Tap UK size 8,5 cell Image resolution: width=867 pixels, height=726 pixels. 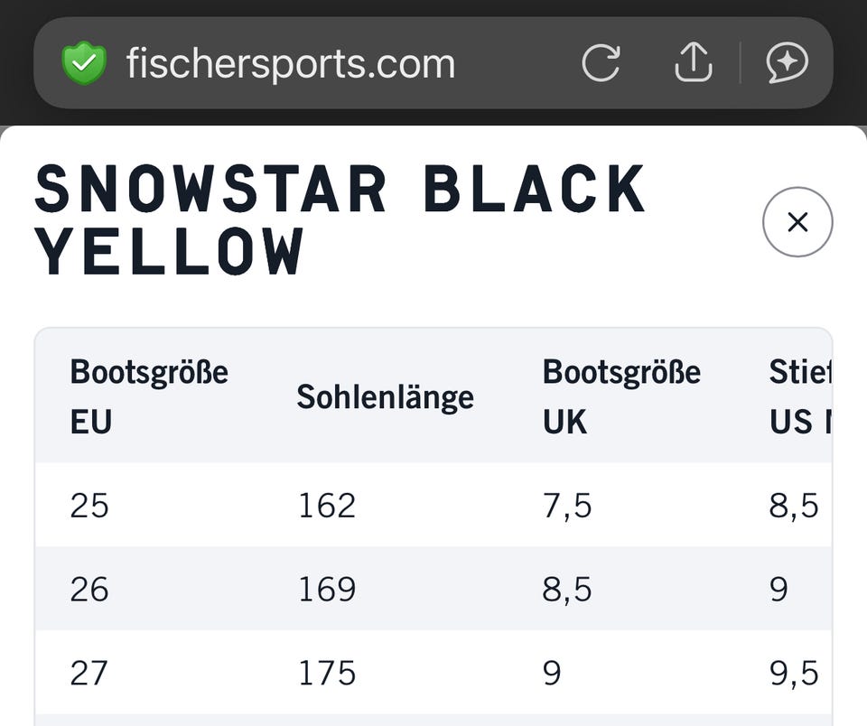(567, 590)
